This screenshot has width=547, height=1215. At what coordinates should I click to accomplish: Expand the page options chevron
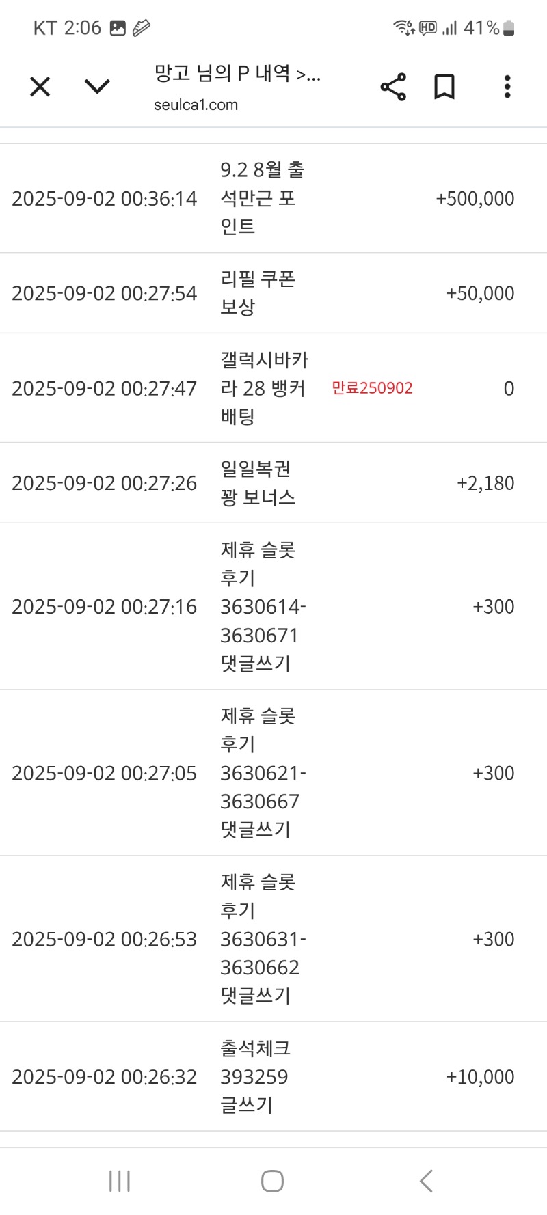pyautogui.click(x=97, y=87)
